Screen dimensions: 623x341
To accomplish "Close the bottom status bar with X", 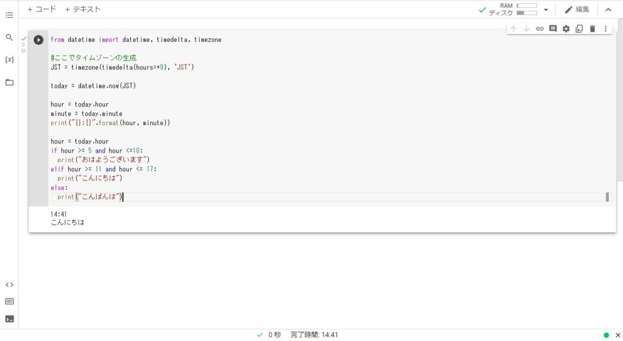I will pos(618,335).
